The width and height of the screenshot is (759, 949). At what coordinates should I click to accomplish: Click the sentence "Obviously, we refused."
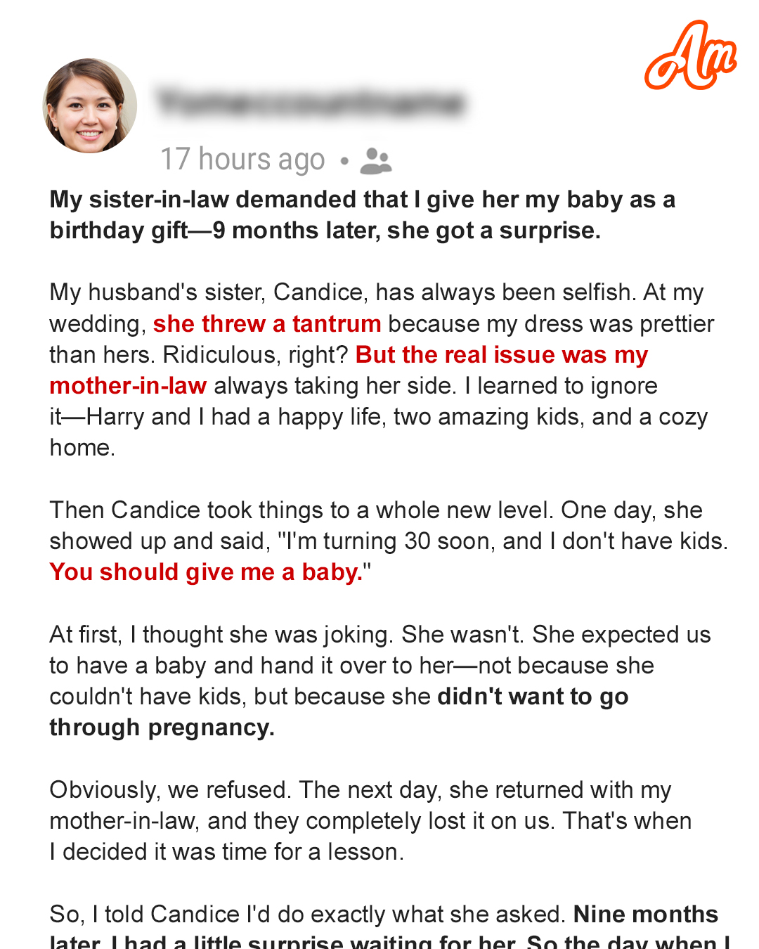pos(170,790)
